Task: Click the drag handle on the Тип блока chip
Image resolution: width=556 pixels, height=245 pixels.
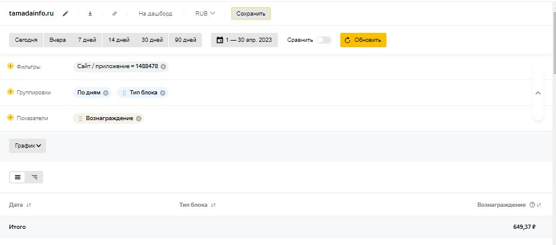Action: [124, 93]
